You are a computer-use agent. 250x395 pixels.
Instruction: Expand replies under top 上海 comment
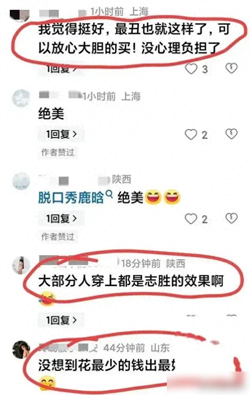[61, 69]
